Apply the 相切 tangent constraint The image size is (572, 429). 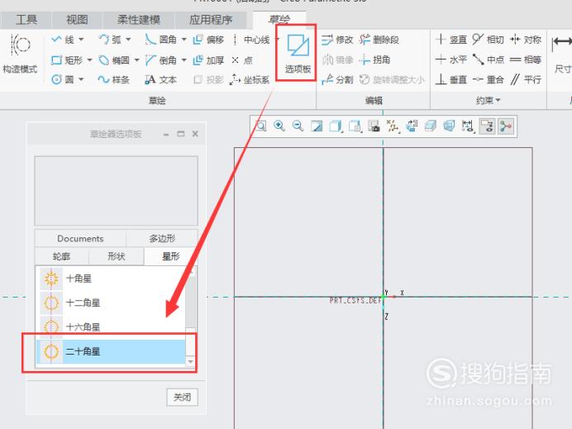tap(488, 40)
